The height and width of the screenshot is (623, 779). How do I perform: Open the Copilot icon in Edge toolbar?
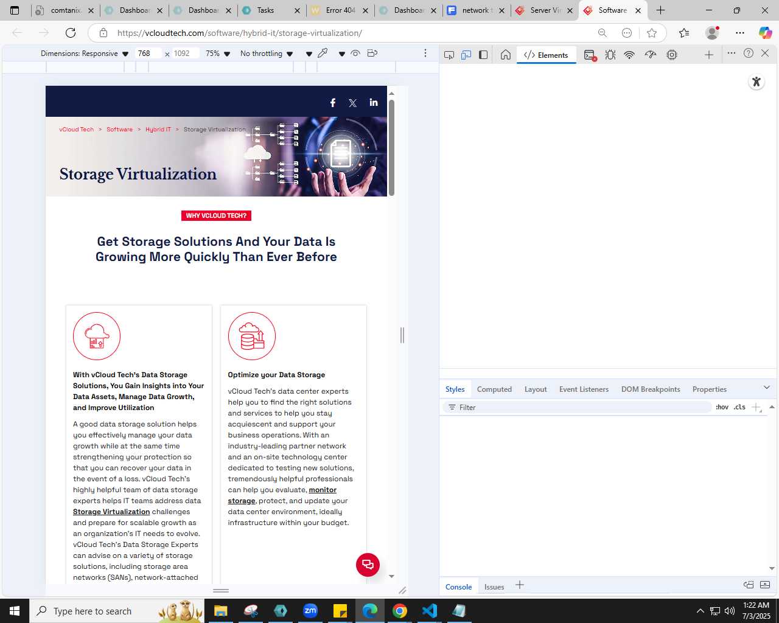[x=765, y=33]
